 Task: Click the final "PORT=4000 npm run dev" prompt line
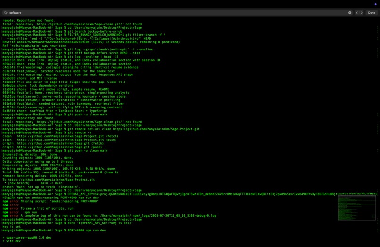tap(54, 231)
